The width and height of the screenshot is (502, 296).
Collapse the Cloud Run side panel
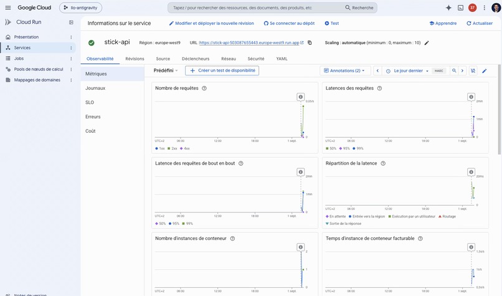(x=71, y=22)
